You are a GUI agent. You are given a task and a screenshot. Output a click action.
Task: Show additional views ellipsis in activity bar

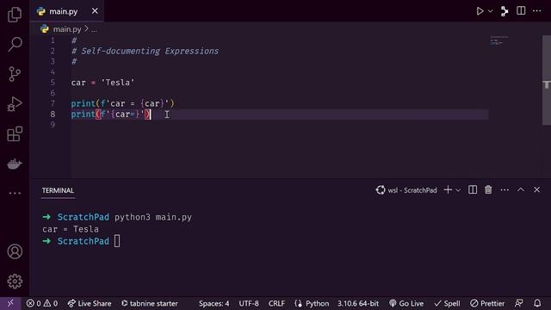pos(15,193)
